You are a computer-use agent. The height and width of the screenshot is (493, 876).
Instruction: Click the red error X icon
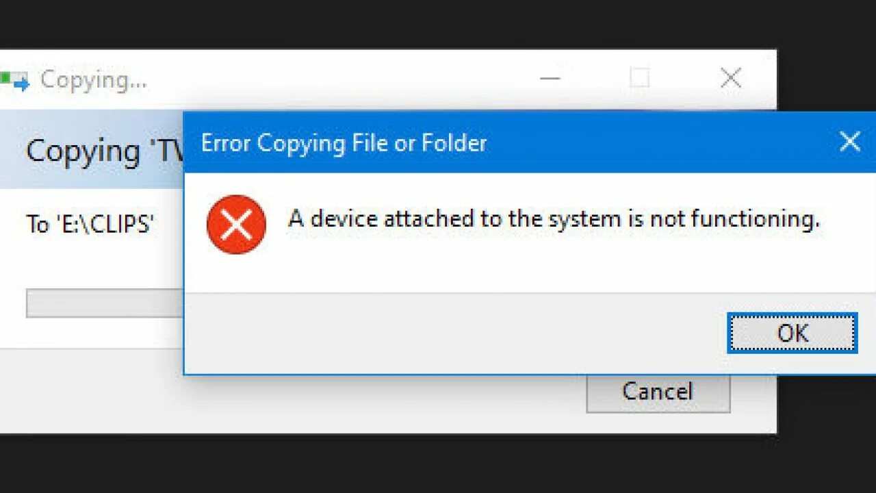point(236,224)
